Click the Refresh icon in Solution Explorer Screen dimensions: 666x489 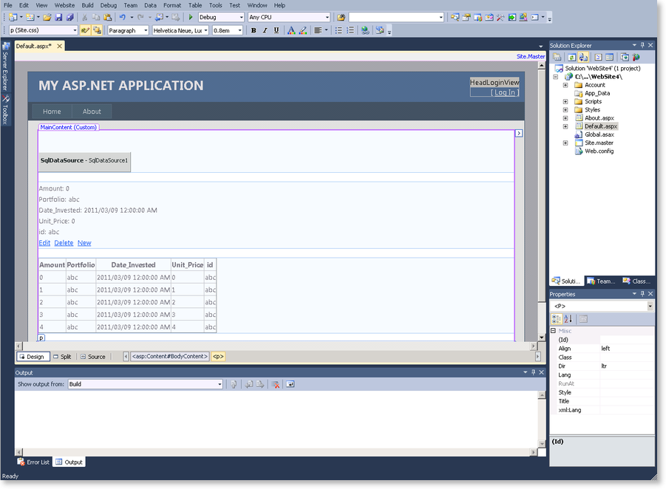pos(571,58)
